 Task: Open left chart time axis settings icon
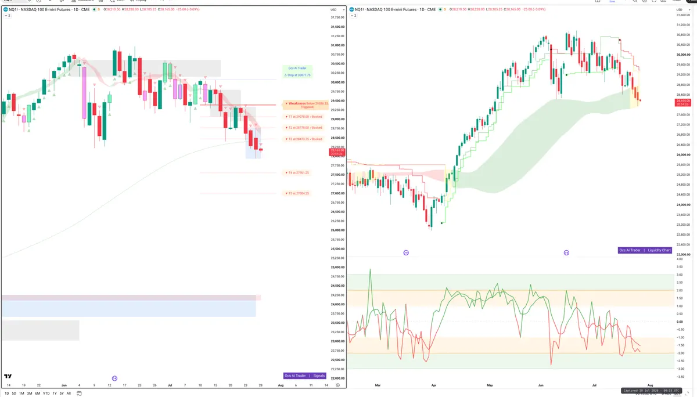(x=337, y=385)
